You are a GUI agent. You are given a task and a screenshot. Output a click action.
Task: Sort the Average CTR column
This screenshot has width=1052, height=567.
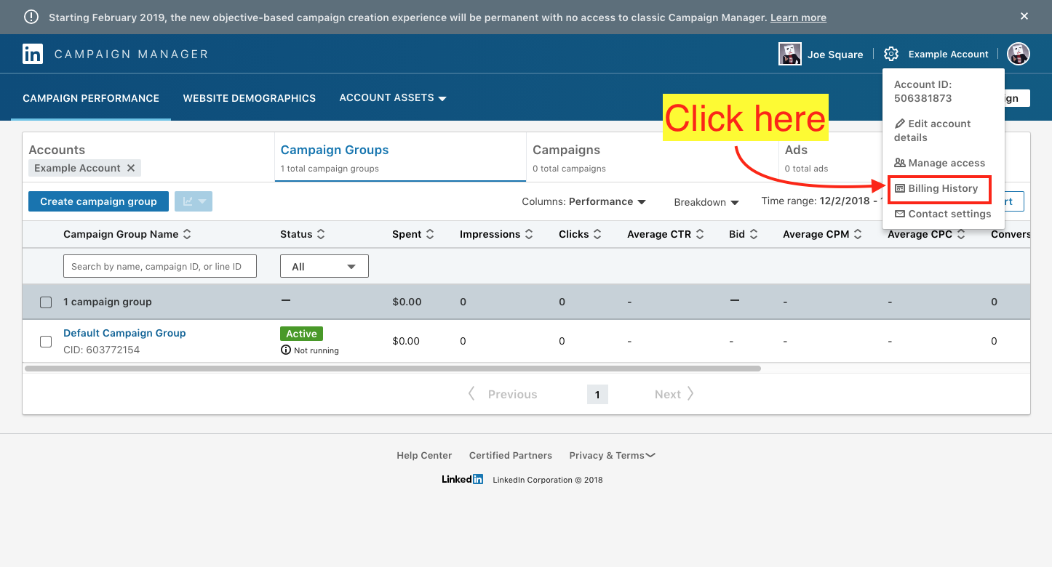pos(700,234)
